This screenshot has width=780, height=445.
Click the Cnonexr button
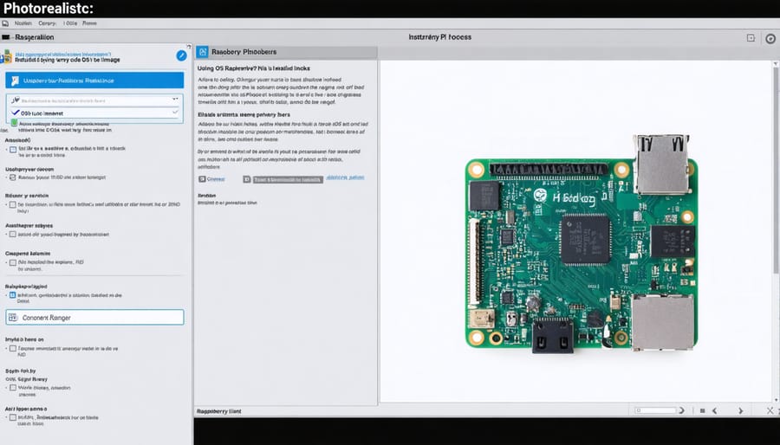212,179
